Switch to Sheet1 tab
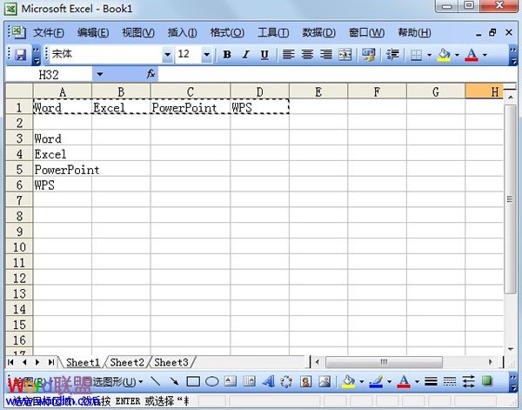The image size is (522, 410). tap(83, 362)
